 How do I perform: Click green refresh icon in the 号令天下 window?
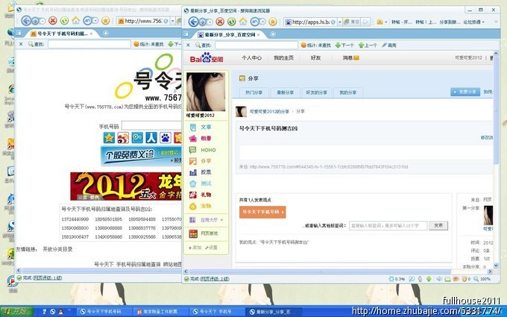point(64,21)
